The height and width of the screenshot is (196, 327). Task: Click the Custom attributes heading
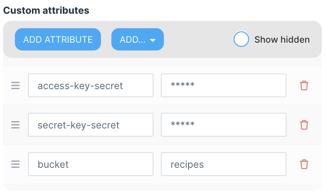click(46, 10)
